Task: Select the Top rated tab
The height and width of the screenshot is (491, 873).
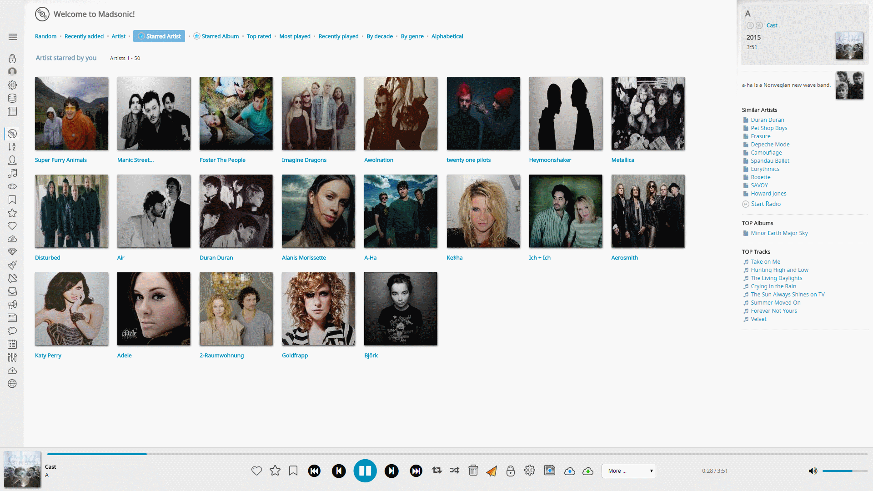Action: (259, 36)
